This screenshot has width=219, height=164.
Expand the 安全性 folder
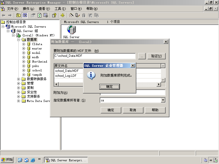(18, 92)
